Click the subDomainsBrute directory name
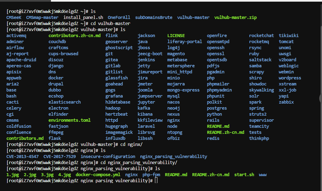The height and width of the screenshot is (191, 322). coord(154,17)
